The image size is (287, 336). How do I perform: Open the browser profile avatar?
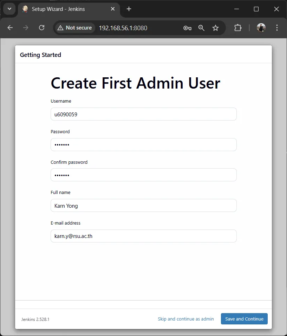[261, 28]
